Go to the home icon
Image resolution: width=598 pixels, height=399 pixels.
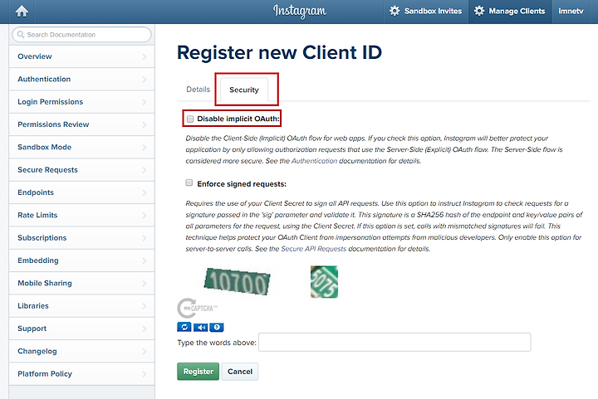pos(22,11)
